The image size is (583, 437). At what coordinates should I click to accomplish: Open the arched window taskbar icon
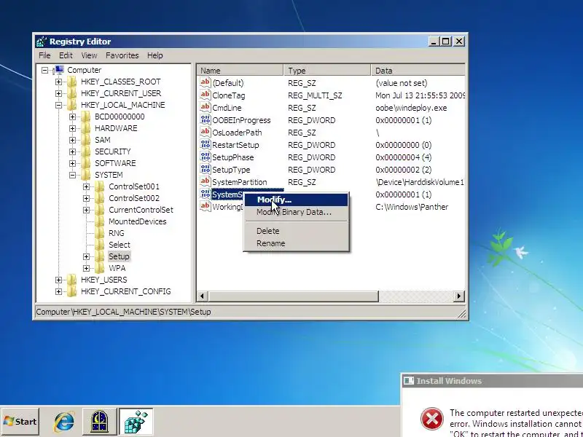click(x=100, y=422)
